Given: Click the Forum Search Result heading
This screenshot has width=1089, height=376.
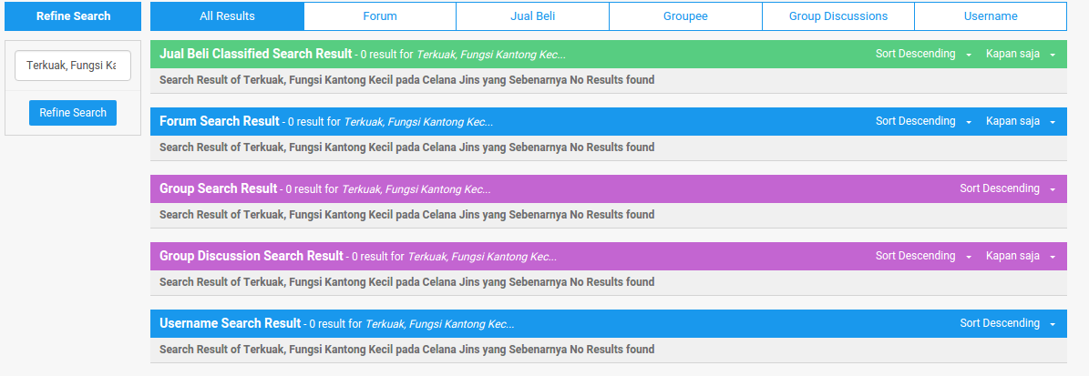Looking at the screenshot, I should (220, 121).
